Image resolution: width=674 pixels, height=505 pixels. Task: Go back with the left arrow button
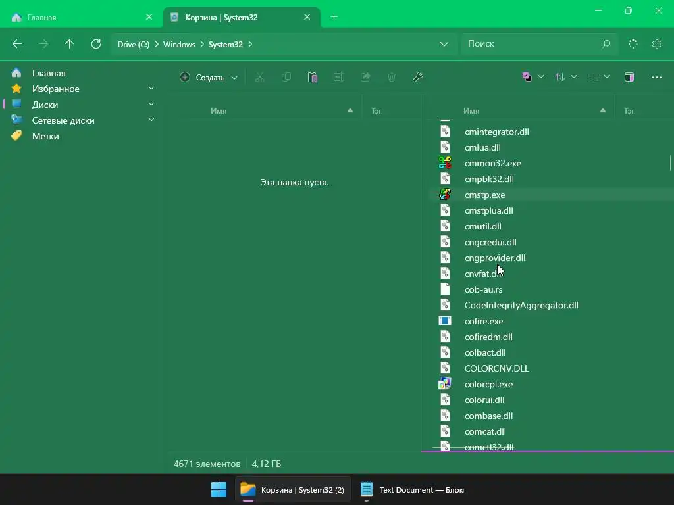tap(17, 44)
